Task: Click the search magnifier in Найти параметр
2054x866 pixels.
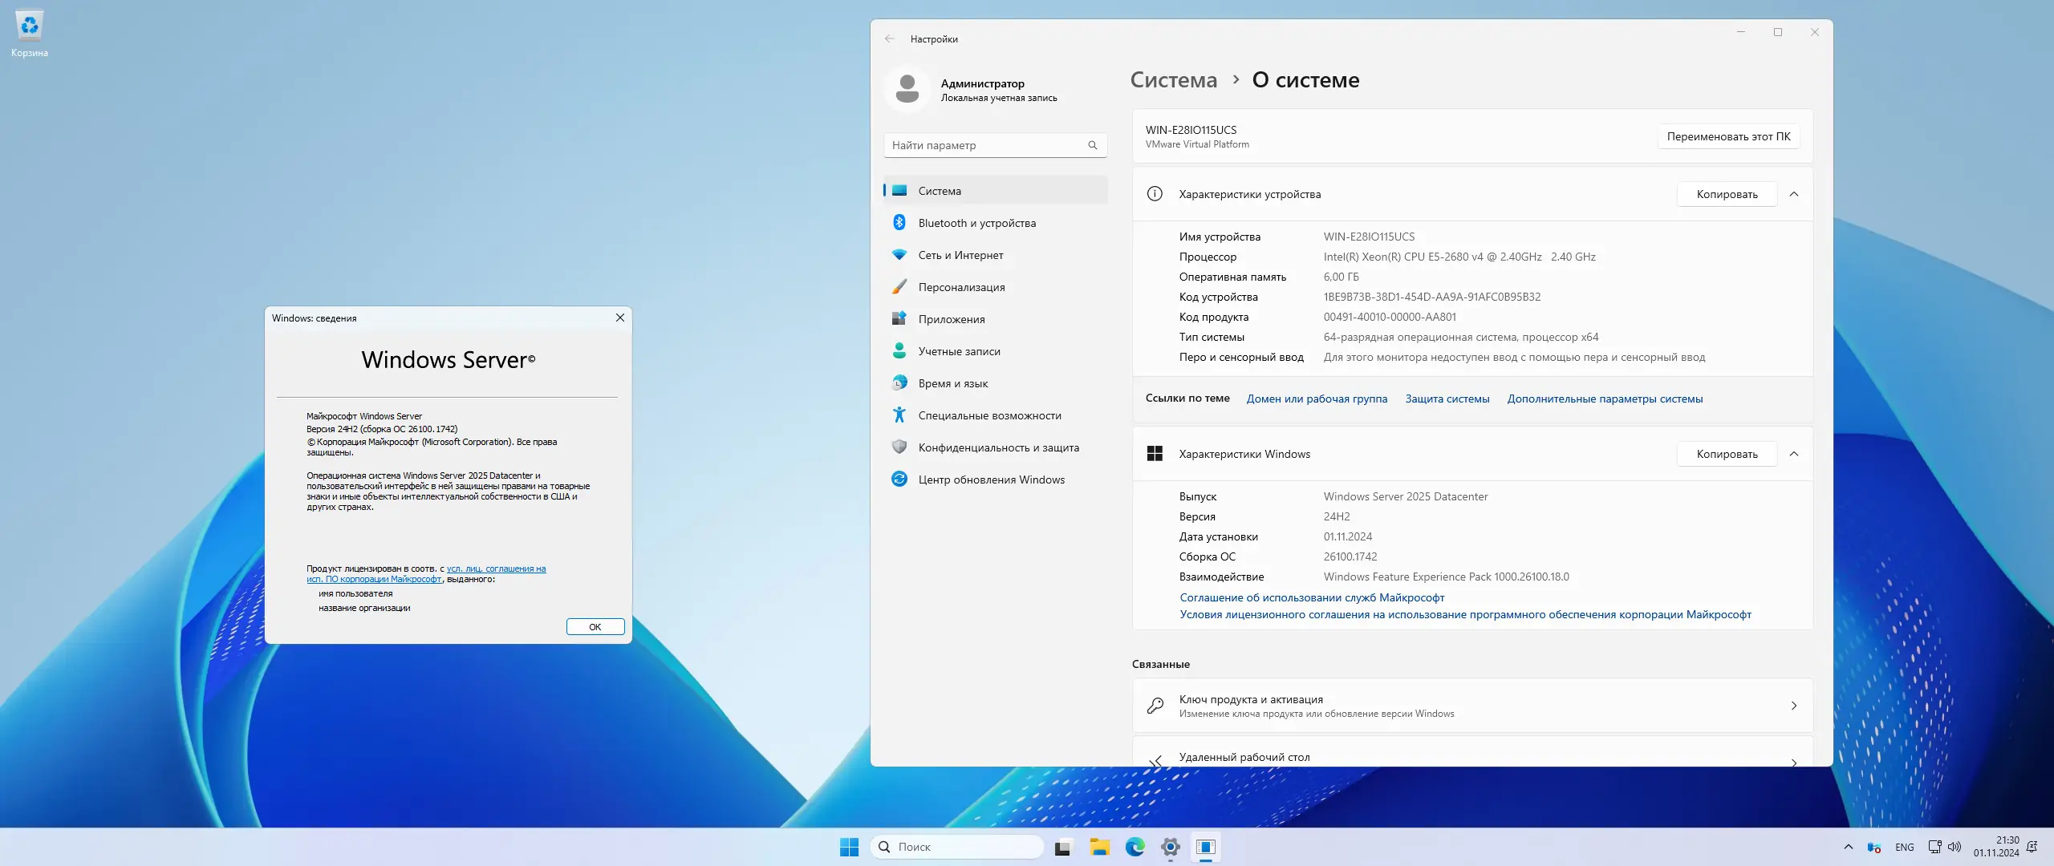Action: (1092, 145)
